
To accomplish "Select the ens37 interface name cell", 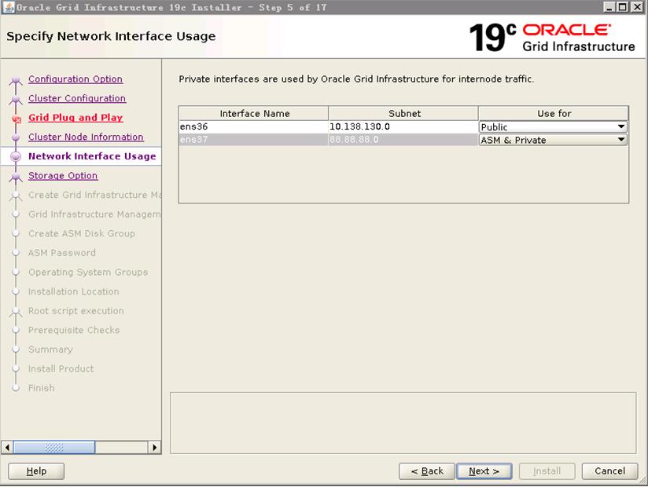I will [x=254, y=140].
